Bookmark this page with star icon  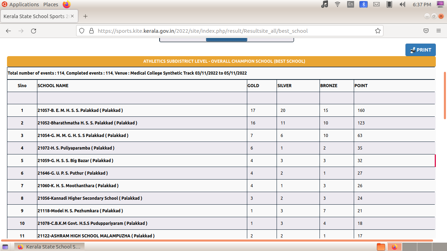click(x=378, y=31)
